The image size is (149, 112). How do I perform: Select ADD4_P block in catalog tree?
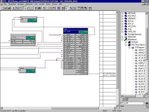142,50
